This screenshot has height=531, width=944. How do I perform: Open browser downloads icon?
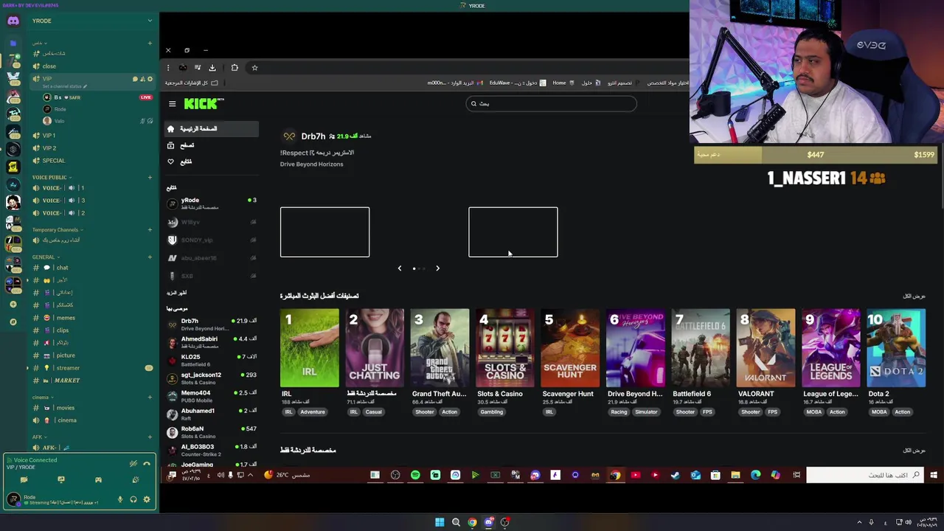tap(212, 68)
